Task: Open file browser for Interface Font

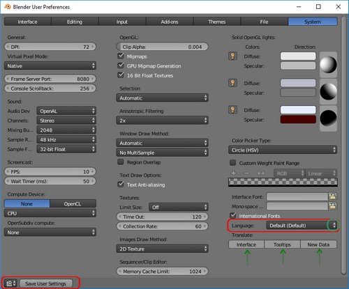Action: tap(332, 196)
